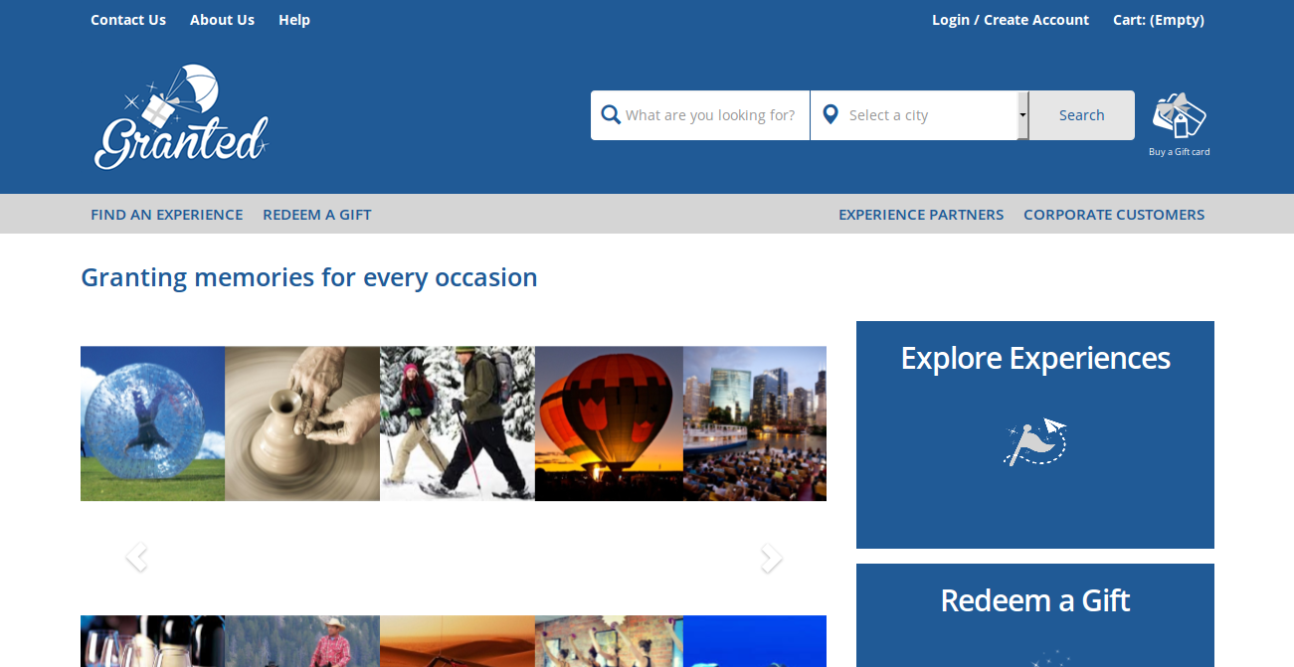Go to Experience Partners page
The height and width of the screenshot is (667, 1294).
(x=921, y=215)
